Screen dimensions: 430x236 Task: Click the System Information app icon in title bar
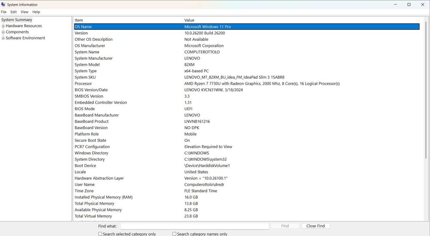(x=3, y=4)
